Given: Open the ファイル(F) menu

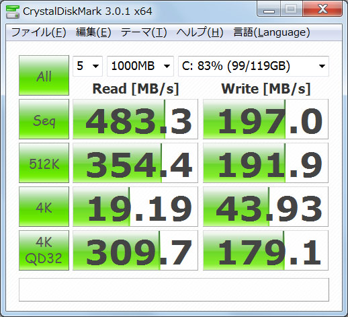Looking at the screenshot, I should (38, 32).
